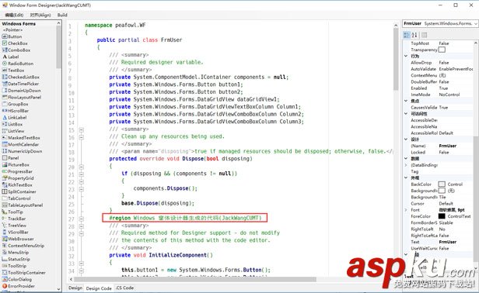
Task: Select the RichTextBox control icon
Action: [5, 185]
